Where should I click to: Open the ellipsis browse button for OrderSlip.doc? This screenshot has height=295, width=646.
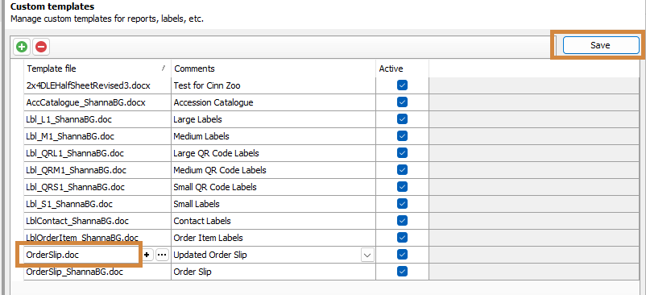[163, 256]
